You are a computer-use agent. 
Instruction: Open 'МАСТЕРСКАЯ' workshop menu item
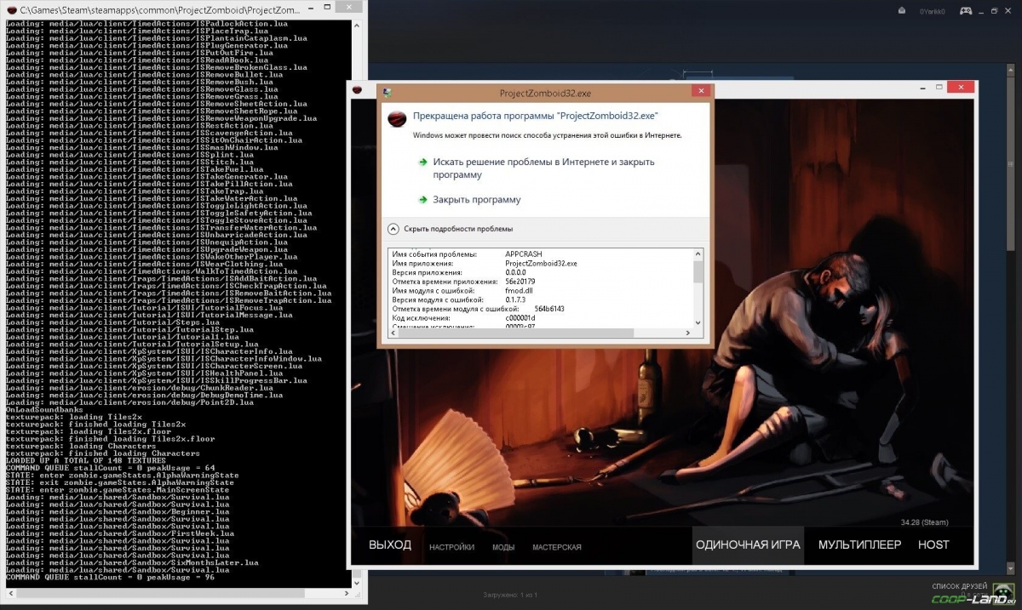557,547
